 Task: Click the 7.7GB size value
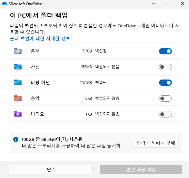pos(87,51)
